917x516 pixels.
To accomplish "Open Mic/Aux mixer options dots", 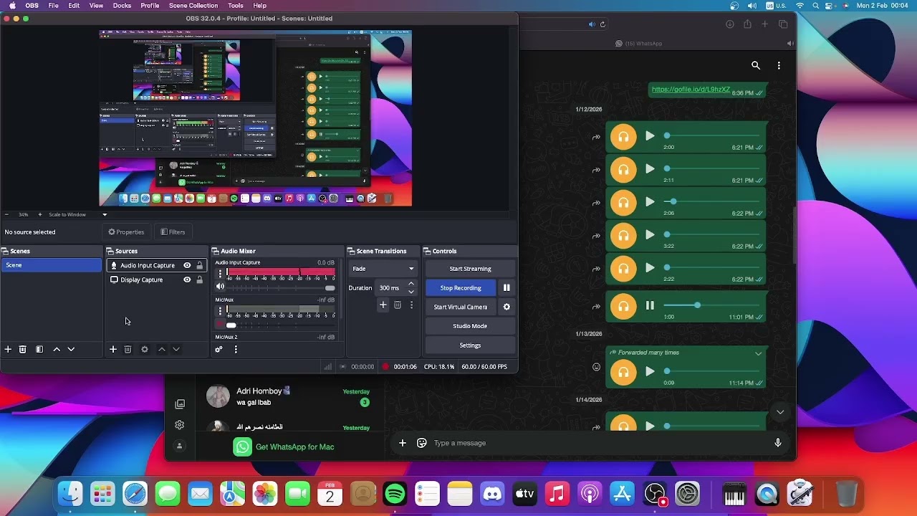I will pyautogui.click(x=220, y=311).
